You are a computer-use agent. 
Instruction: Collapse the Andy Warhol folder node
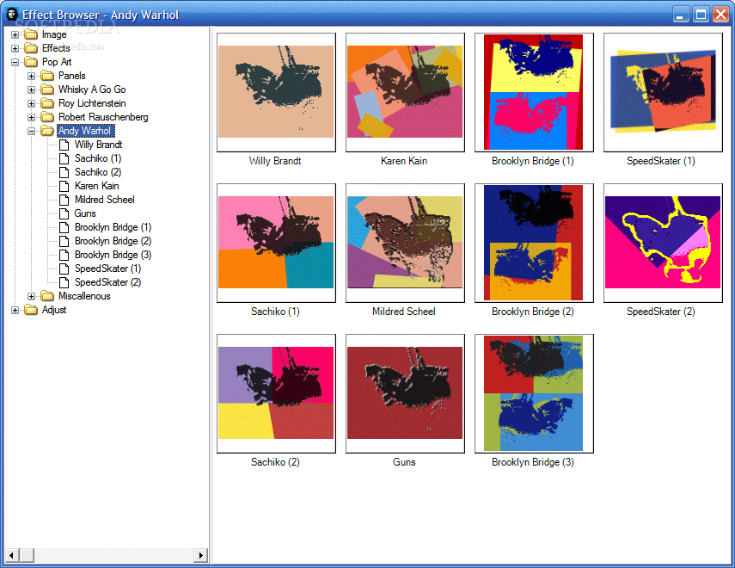point(32,131)
